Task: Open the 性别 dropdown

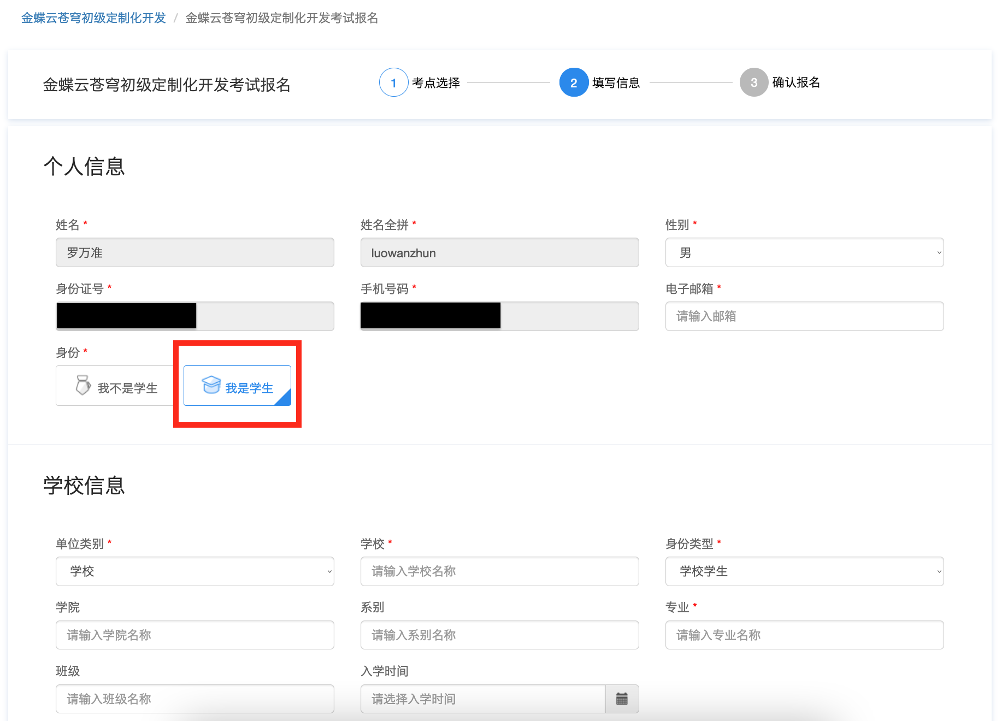Action: point(804,252)
